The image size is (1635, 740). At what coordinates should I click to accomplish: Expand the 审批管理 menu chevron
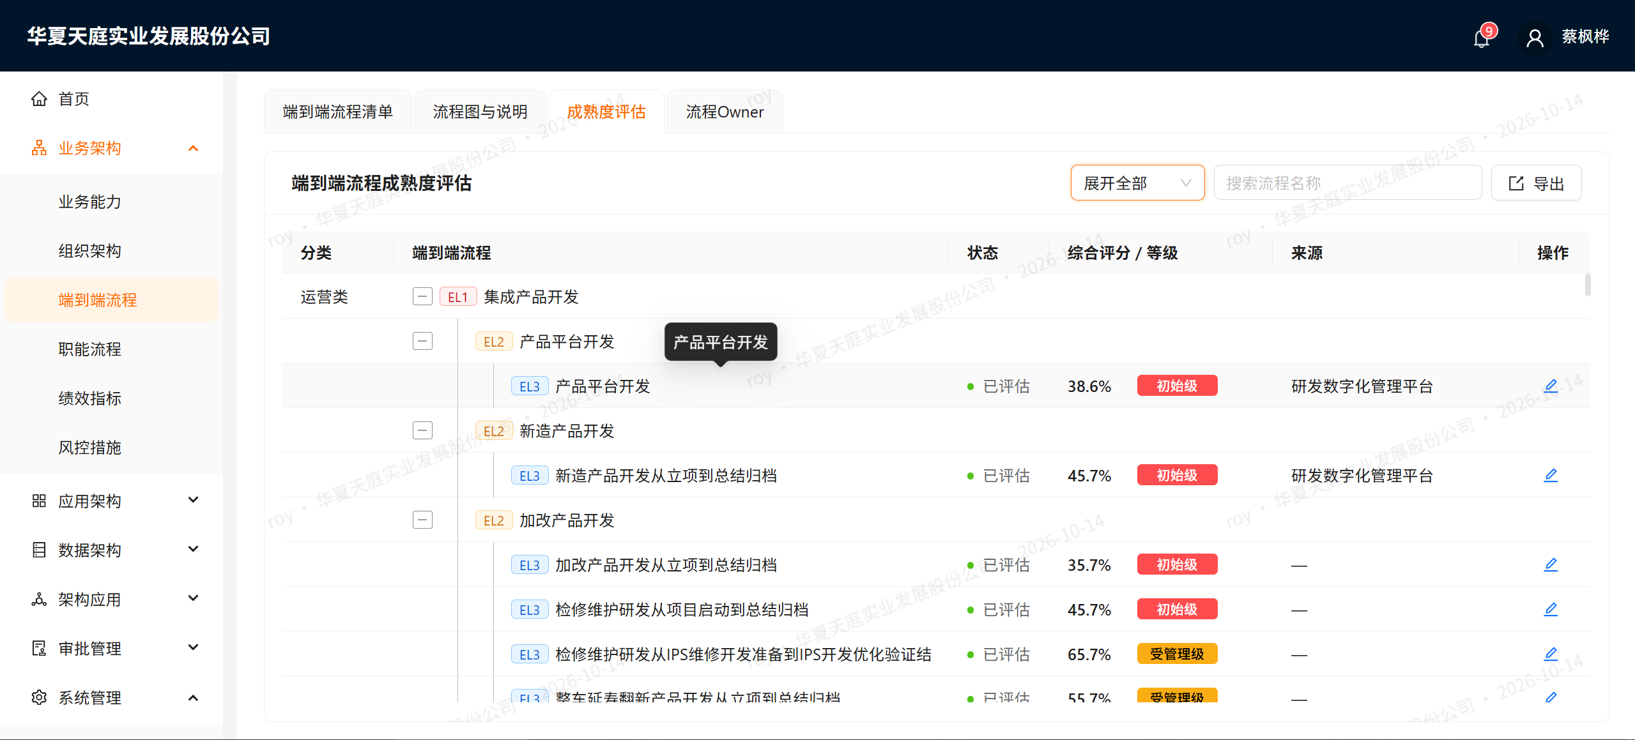click(194, 647)
